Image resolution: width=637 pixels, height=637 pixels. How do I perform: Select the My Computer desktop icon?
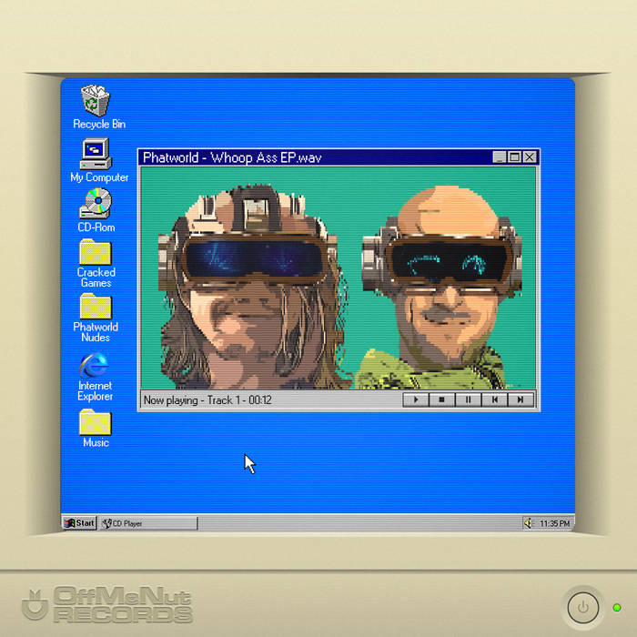(x=96, y=151)
